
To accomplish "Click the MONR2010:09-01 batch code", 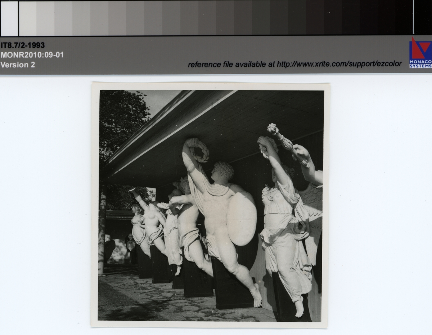I will 32,55.
